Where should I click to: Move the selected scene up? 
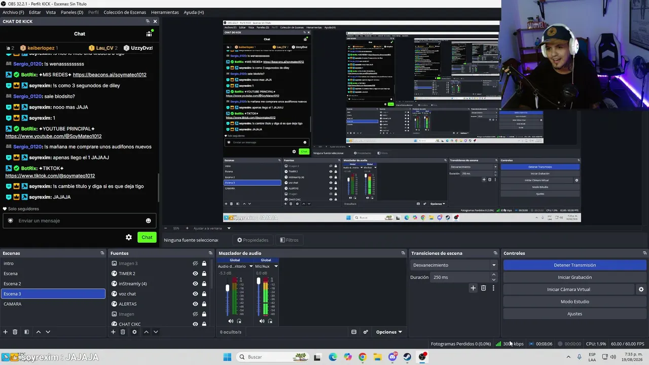tap(38, 332)
